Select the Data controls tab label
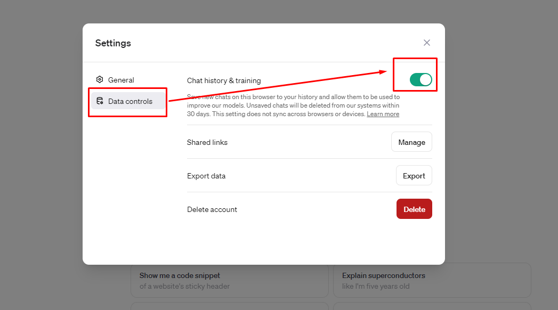Image resolution: width=558 pixels, height=310 pixels. (130, 101)
